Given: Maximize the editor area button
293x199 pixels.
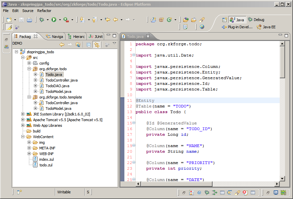Looking at the screenshot, I should click(286, 35).
